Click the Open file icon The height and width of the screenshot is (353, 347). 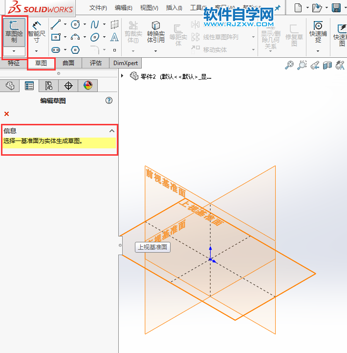pyautogui.click(x=317, y=8)
